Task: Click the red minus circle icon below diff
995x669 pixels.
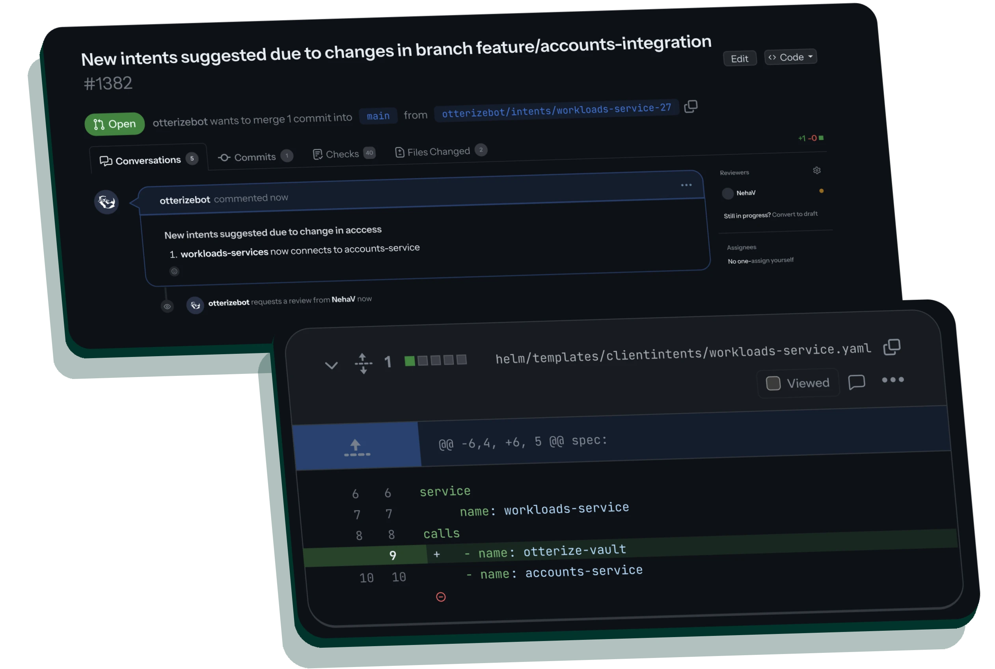Action: [x=441, y=597]
